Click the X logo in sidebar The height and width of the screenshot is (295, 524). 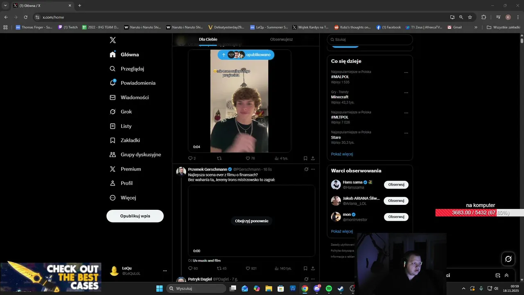[113, 40]
